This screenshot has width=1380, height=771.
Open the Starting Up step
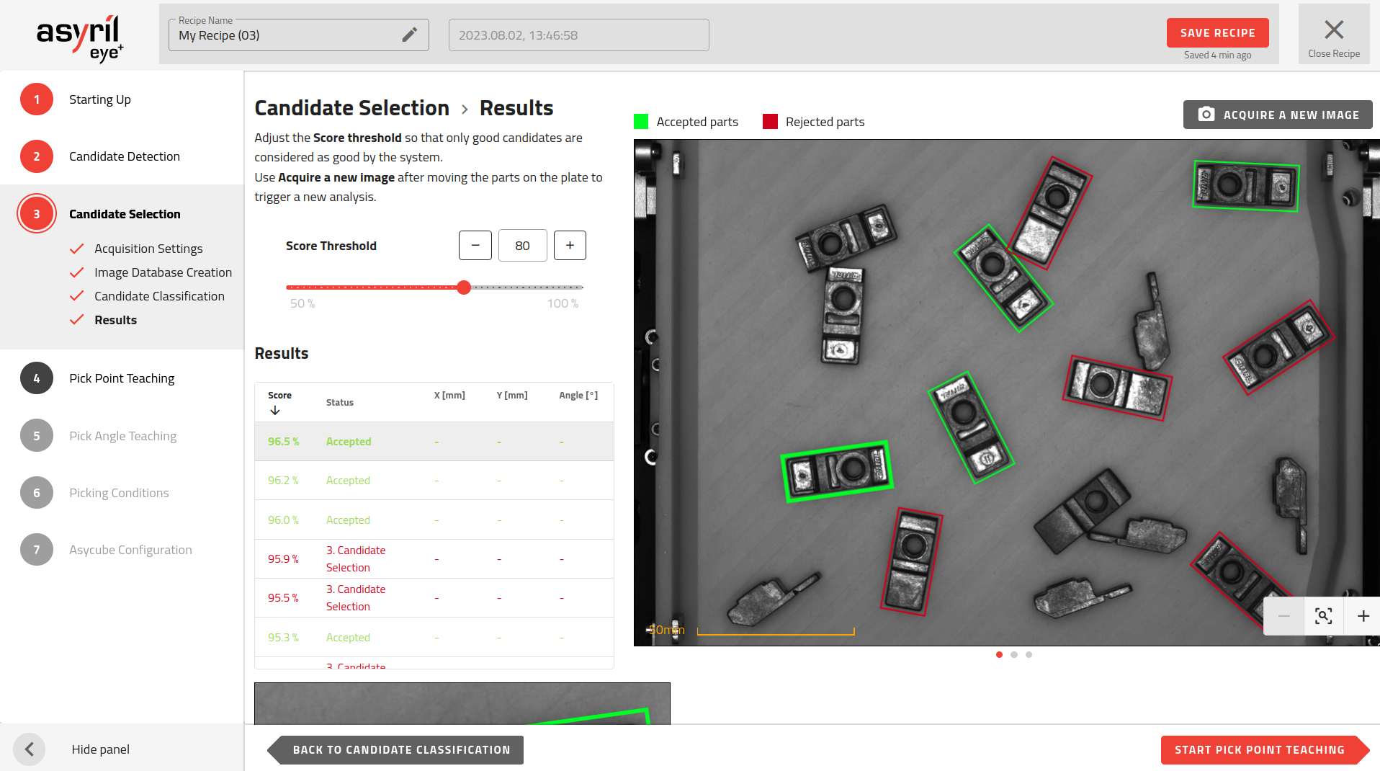[99, 99]
